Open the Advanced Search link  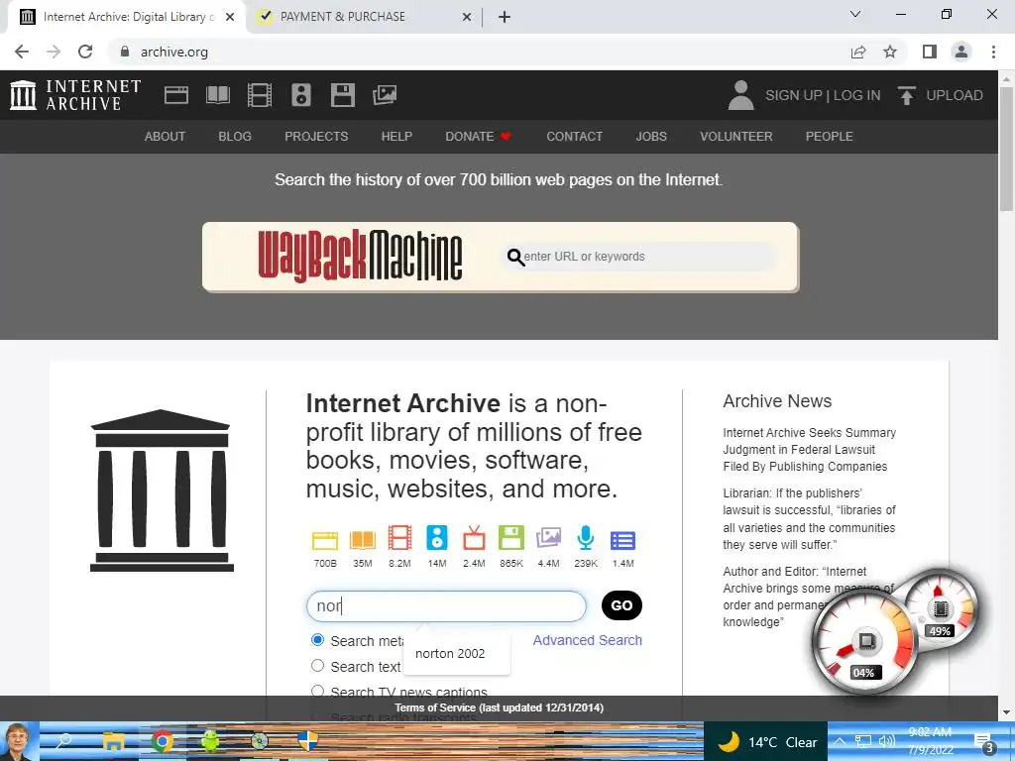pyautogui.click(x=587, y=640)
